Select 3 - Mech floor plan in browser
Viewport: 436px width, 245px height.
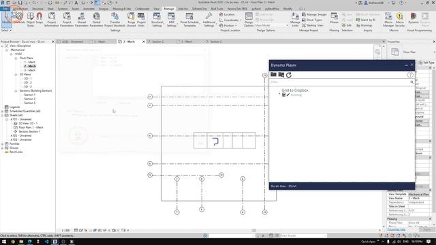(x=29, y=70)
